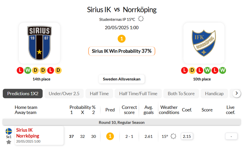Click the orange prediction circle in match row
This screenshot has height=151, width=244.
coord(110,136)
